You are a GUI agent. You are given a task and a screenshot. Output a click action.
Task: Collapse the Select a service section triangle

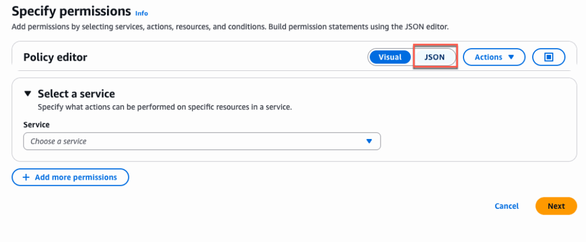tap(27, 94)
